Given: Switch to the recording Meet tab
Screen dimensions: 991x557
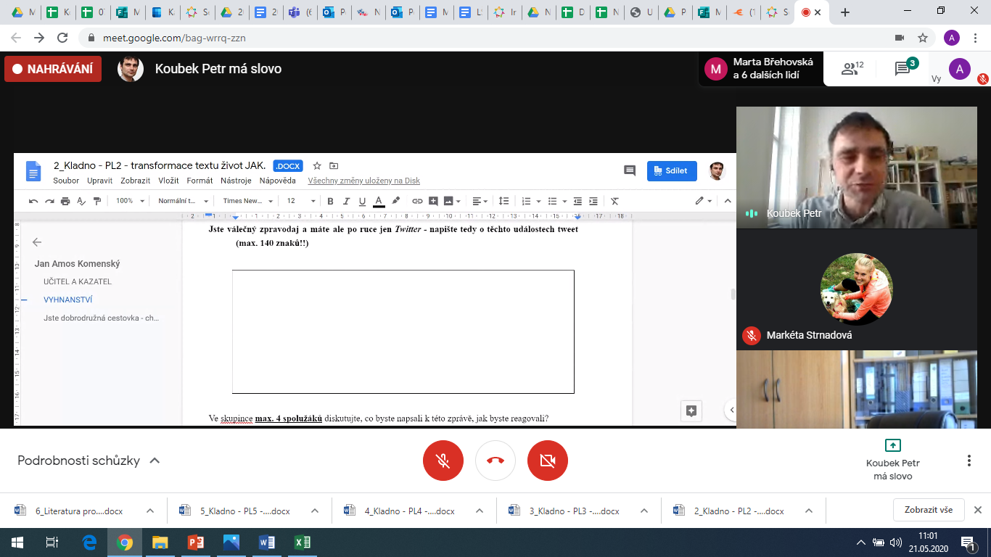Looking at the screenshot, I should tap(811, 12).
